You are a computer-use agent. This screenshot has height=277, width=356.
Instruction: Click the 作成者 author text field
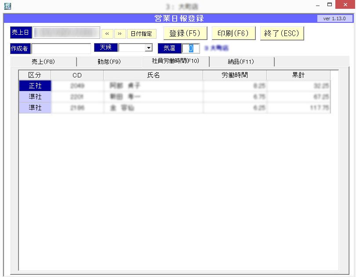pos(61,48)
